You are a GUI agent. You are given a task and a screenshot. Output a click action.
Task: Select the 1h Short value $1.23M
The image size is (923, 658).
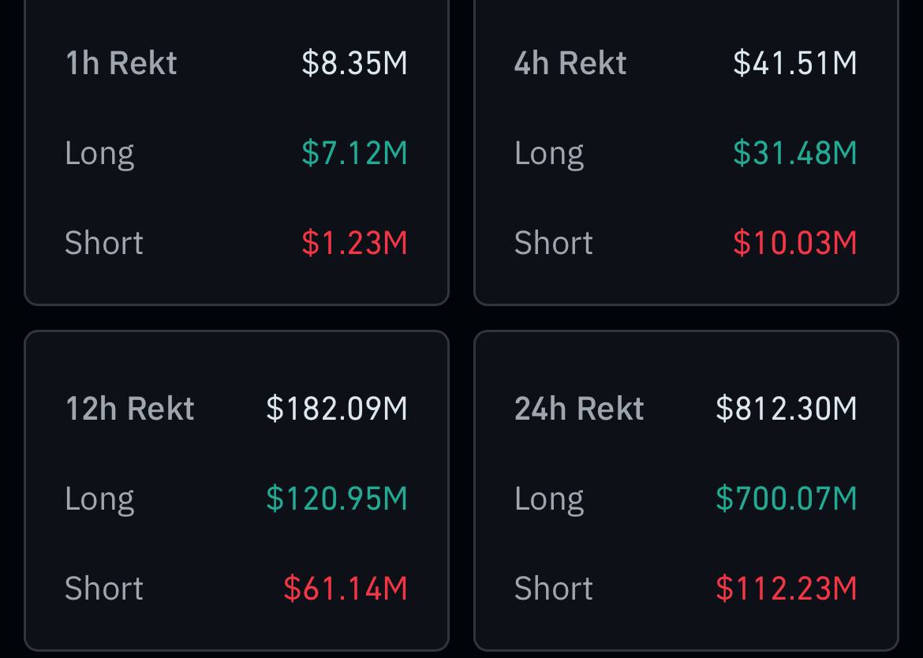(354, 242)
